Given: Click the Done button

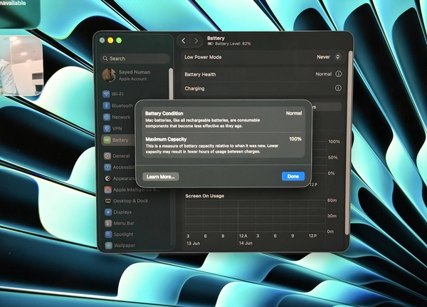Looking at the screenshot, I should 293,177.
